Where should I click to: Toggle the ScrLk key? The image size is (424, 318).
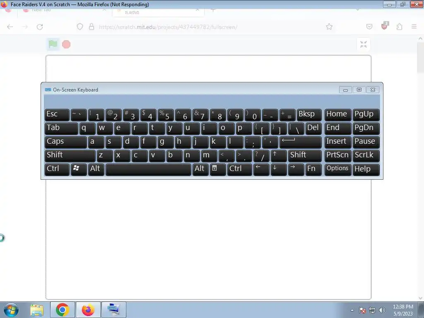point(366,156)
